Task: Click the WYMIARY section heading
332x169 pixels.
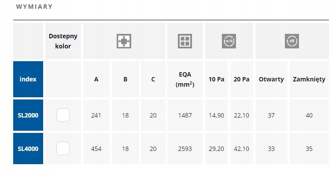Action: click(34, 7)
